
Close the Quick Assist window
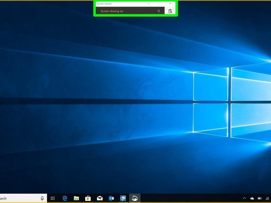(x=170, y=3)
